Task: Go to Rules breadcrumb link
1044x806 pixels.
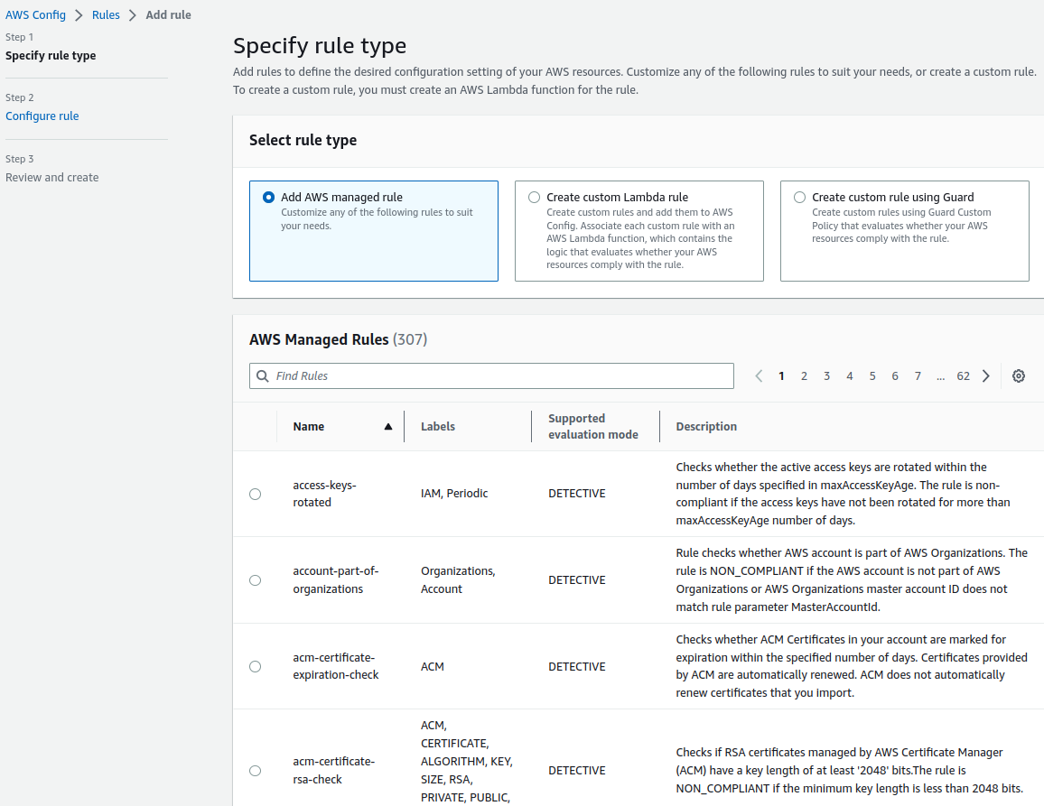Action: pos(106,15)
